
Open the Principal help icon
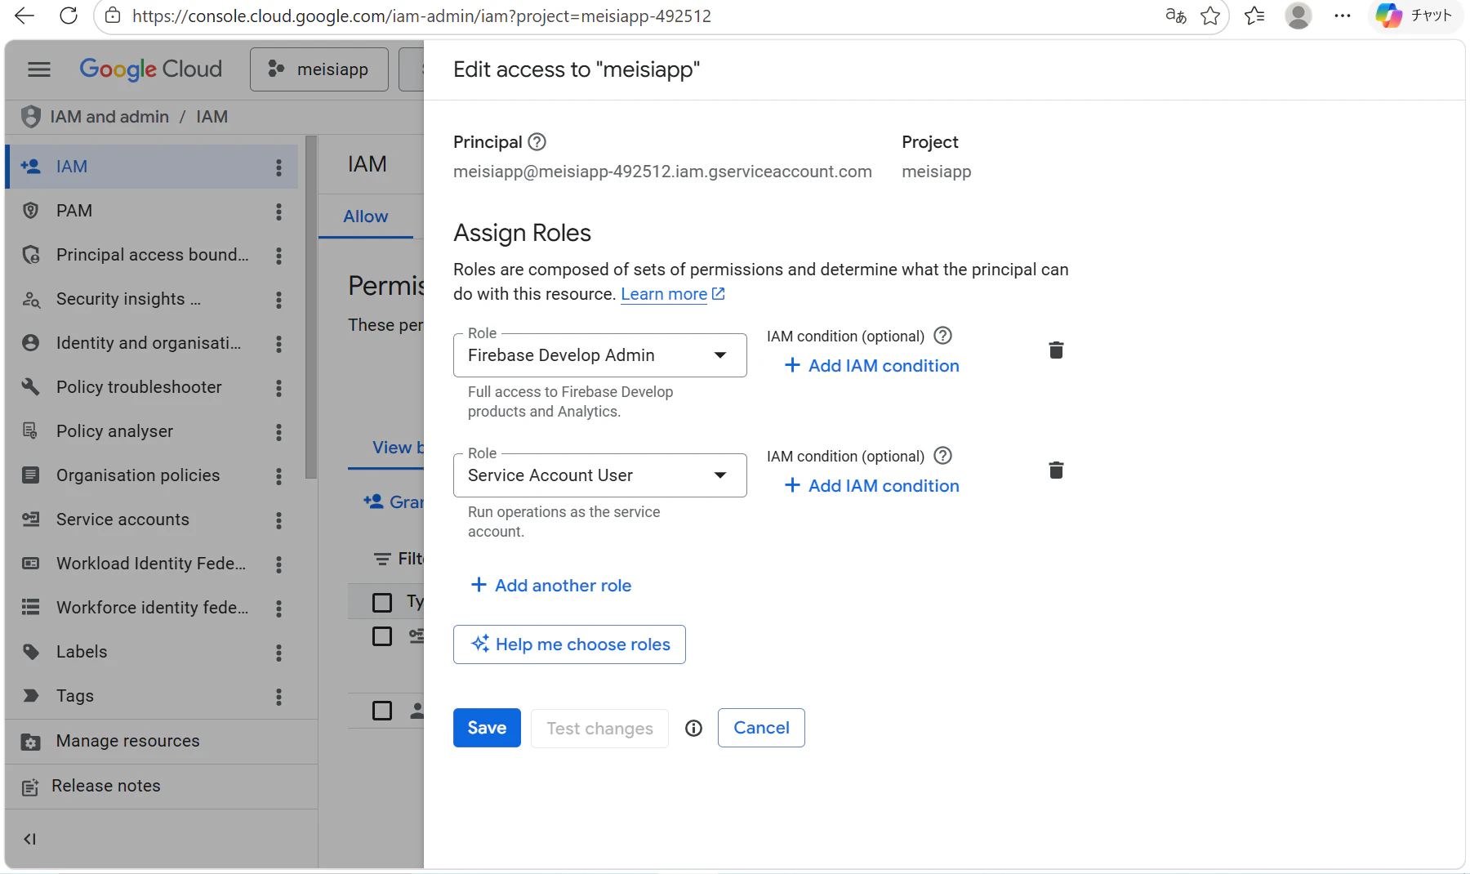tap(537, 142)
